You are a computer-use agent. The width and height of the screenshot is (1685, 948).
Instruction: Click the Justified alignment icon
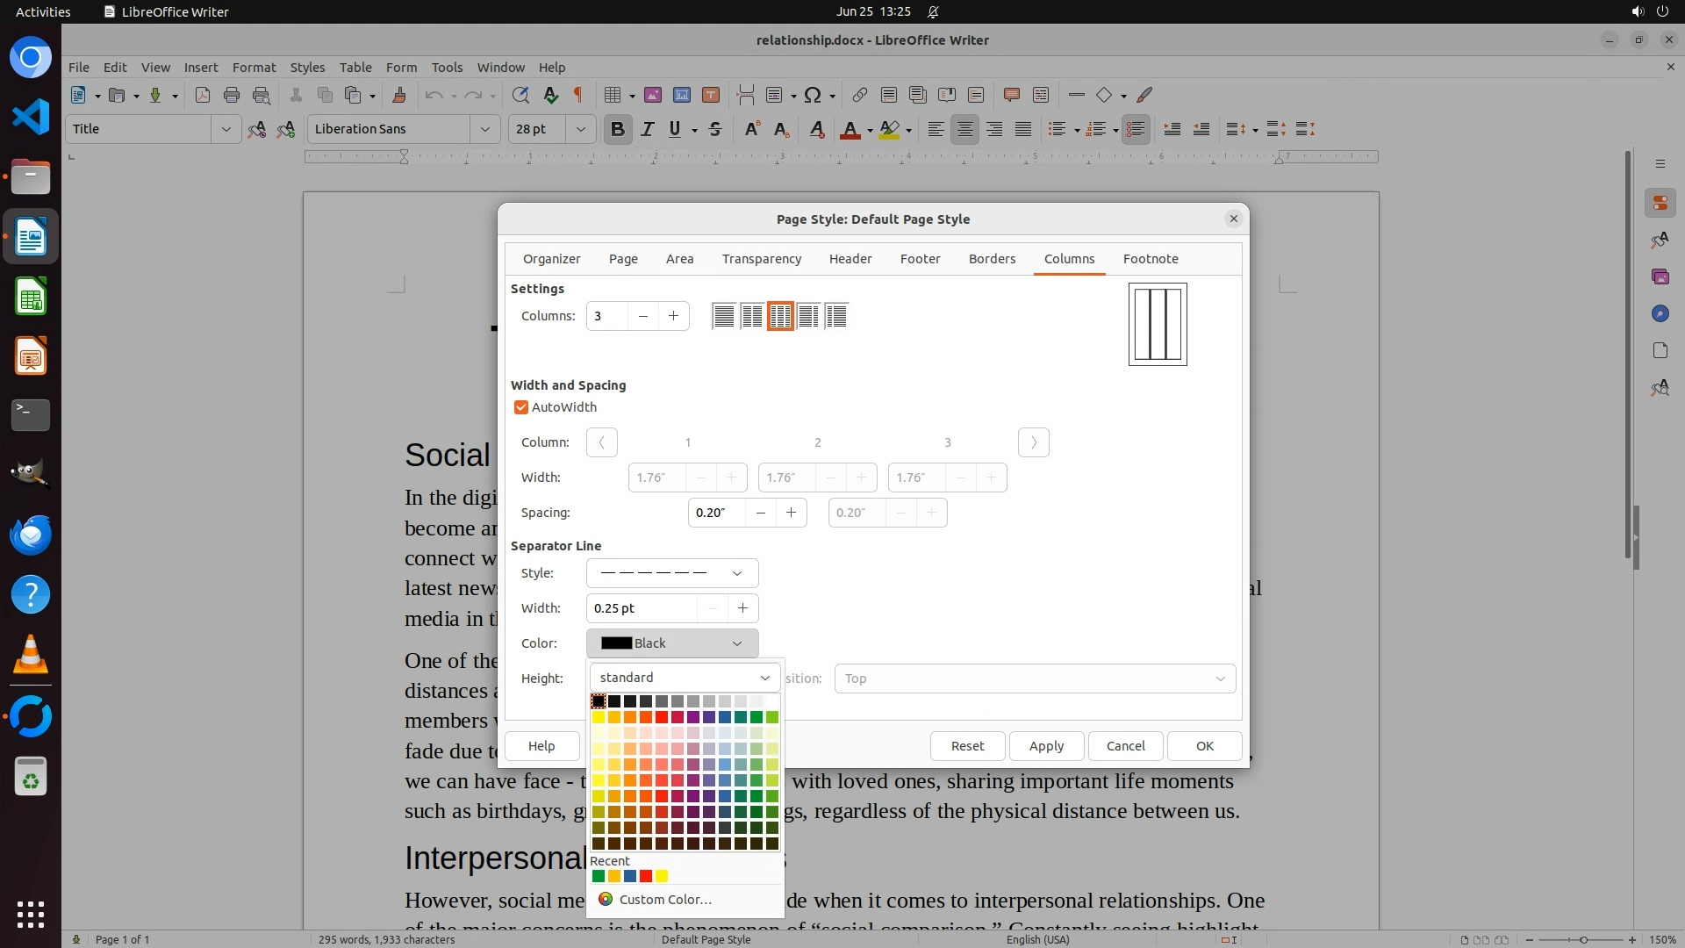[x=1023, y=129]
